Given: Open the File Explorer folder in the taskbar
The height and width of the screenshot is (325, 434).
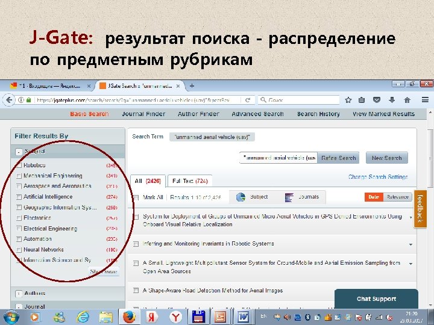Looking at the screenshot, I should point(106,317).
